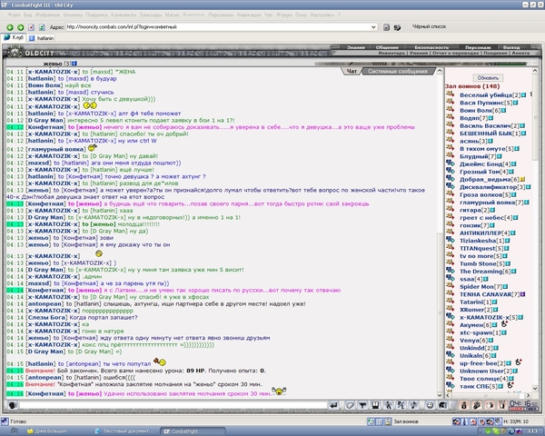Screen dimensions: 545x436
Task: Click the info icon next to женьо [5]
Action: point(74,64)
